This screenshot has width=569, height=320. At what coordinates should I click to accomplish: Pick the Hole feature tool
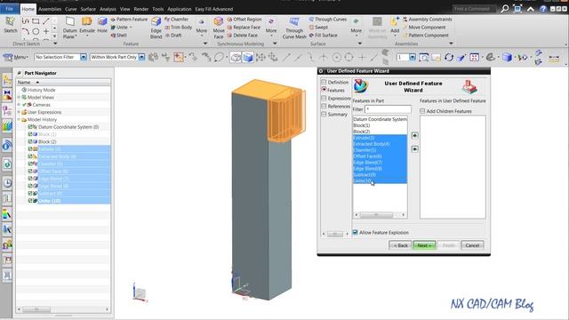(102, 25)
